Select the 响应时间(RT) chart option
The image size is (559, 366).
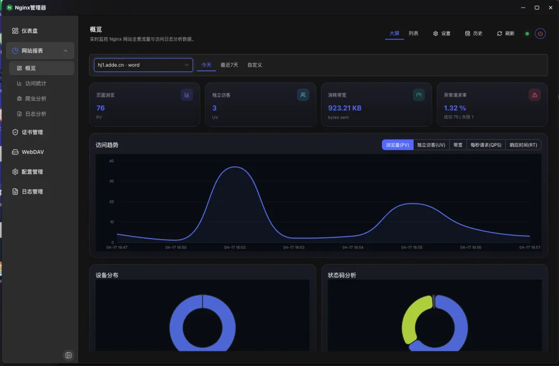tap(523, 145)
